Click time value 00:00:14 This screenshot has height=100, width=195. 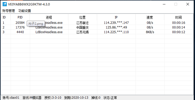179,27
